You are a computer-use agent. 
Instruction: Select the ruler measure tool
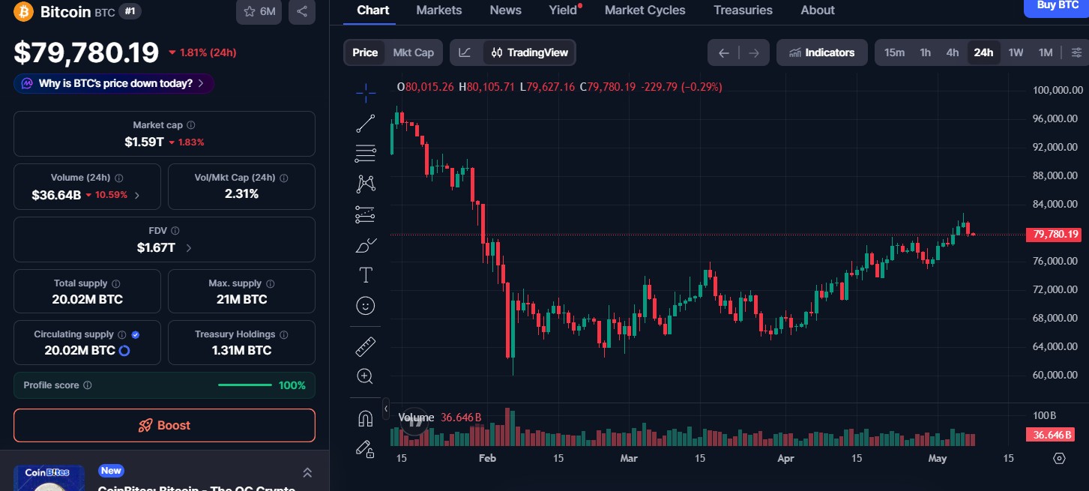(366, 346)
